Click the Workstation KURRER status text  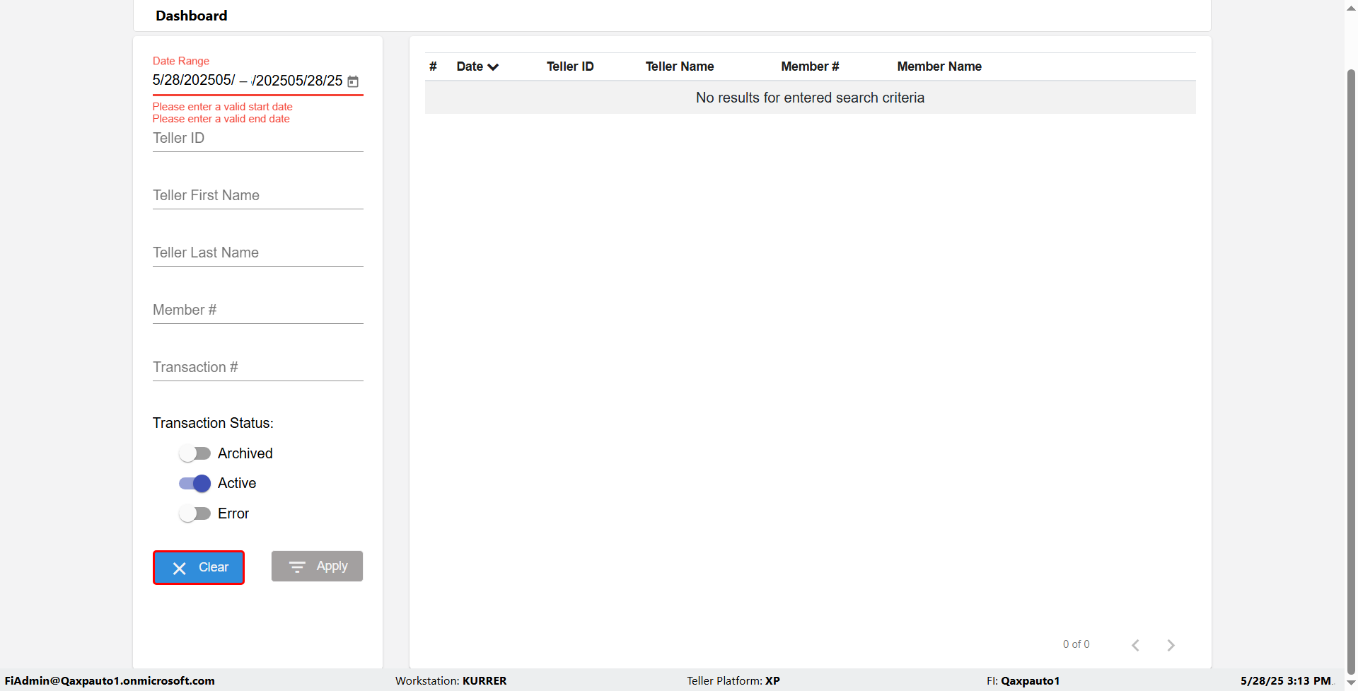coord(451,681)
